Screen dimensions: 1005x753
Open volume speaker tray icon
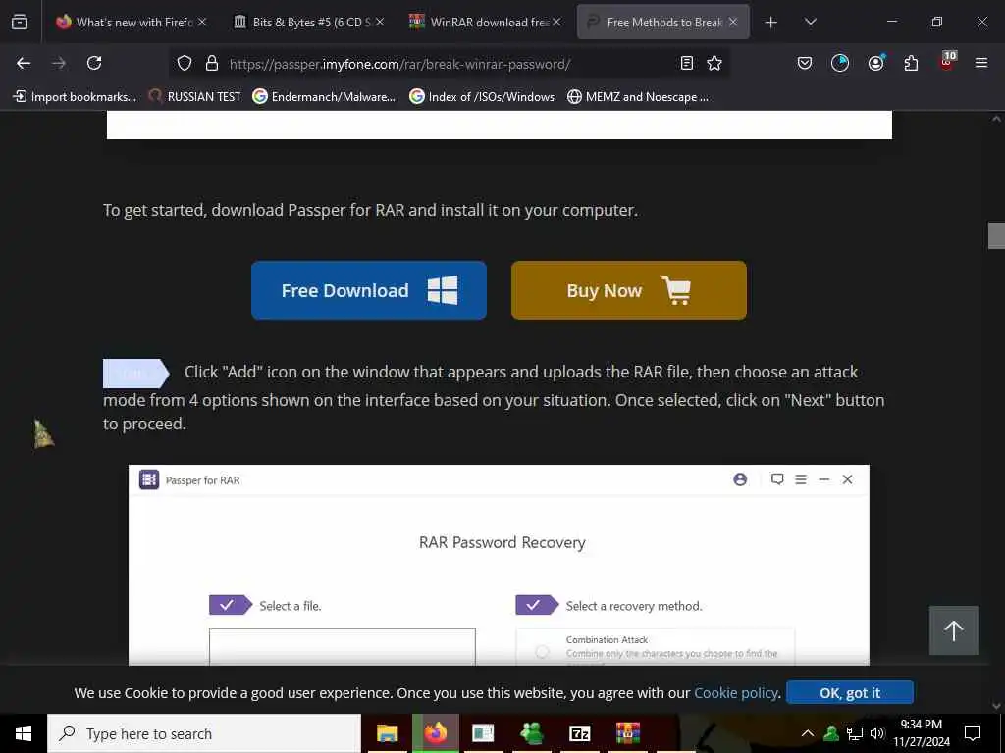(x=877, y=733)
